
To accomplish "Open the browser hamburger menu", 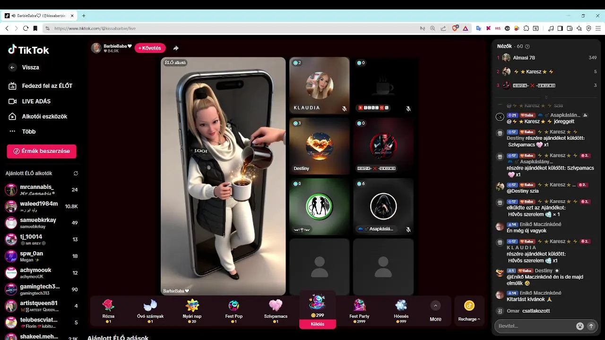I will click(x=598, y=28).
